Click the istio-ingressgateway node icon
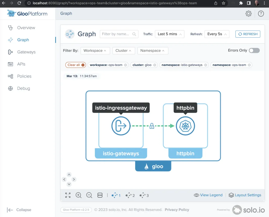The width and height of the screenshot is (269, 217). [x=121, y=126]
